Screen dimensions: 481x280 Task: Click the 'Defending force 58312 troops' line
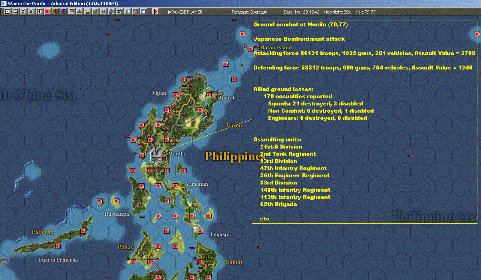click(x=363, y=68)
